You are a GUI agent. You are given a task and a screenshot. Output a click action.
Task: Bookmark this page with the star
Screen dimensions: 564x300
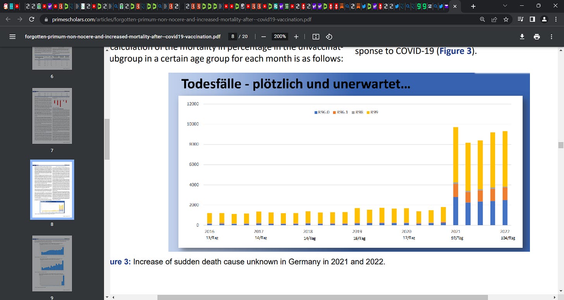[506, 19]
